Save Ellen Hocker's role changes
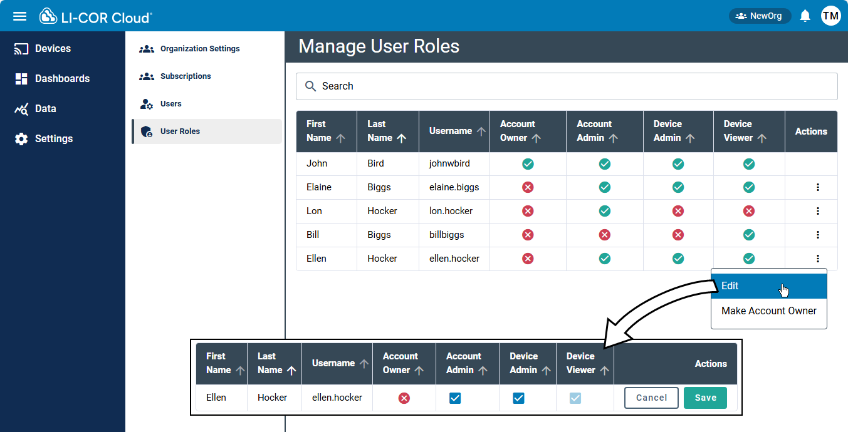This screenshot has width=848, height=432. click(x=705, y=398)
